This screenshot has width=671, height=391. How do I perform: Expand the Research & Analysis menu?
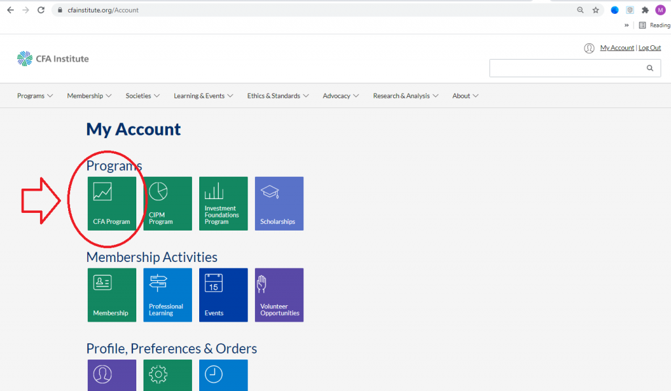click(406, 96)
